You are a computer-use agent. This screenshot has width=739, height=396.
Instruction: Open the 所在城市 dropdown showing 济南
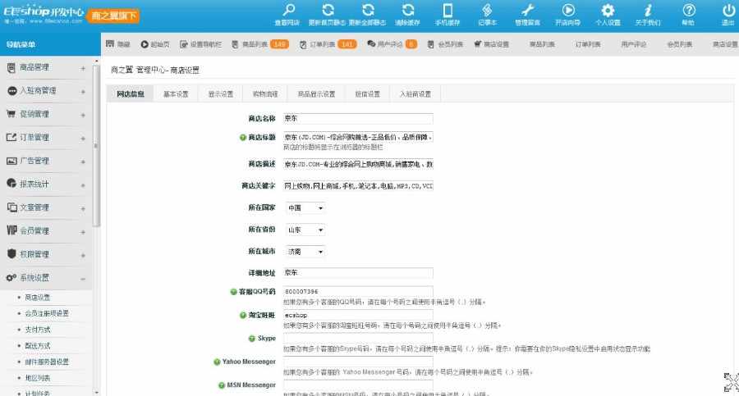pos(305,252)
